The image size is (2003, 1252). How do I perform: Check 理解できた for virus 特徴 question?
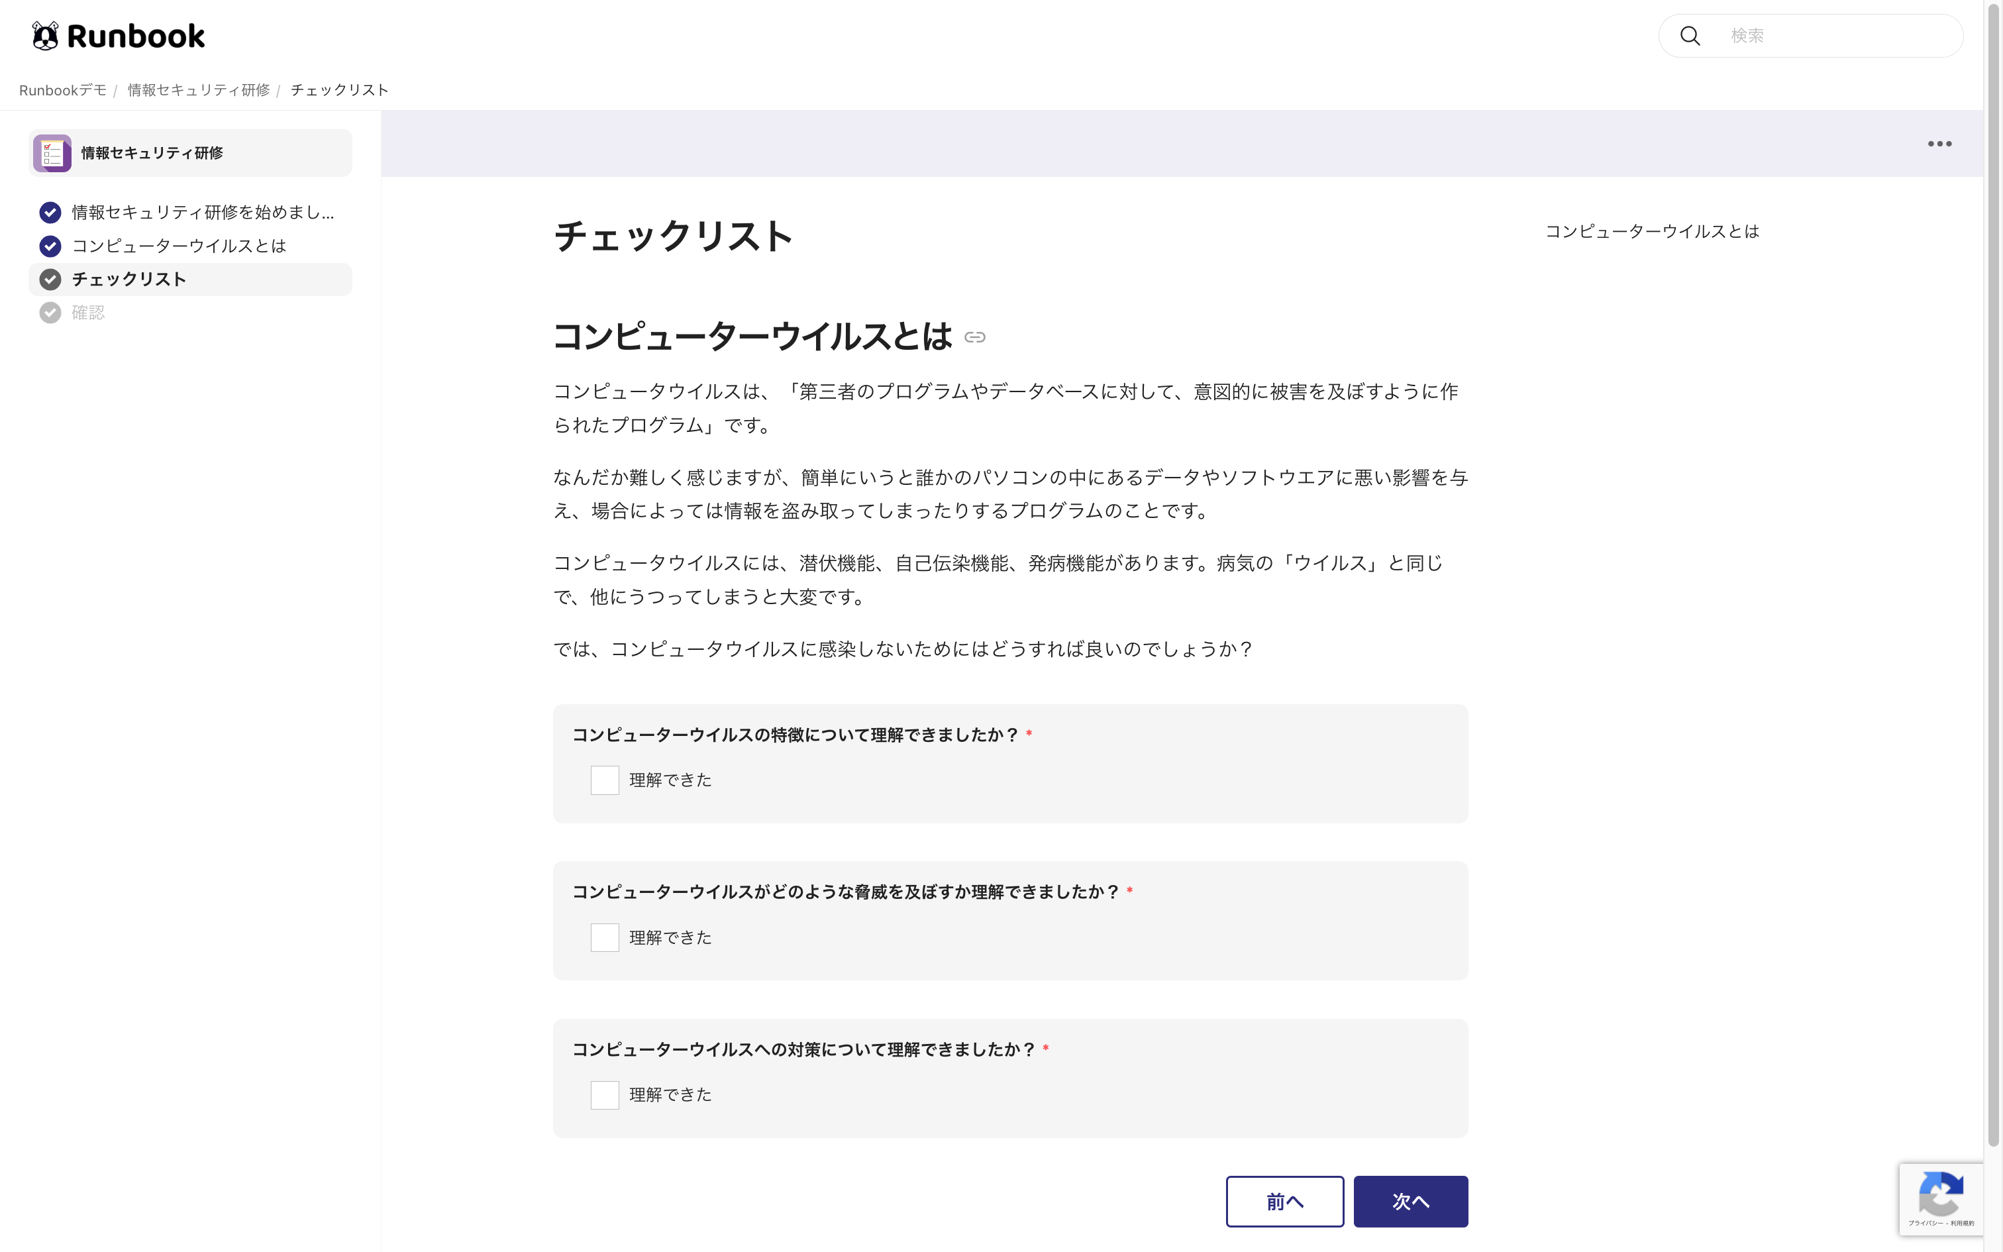pos(604,780)
